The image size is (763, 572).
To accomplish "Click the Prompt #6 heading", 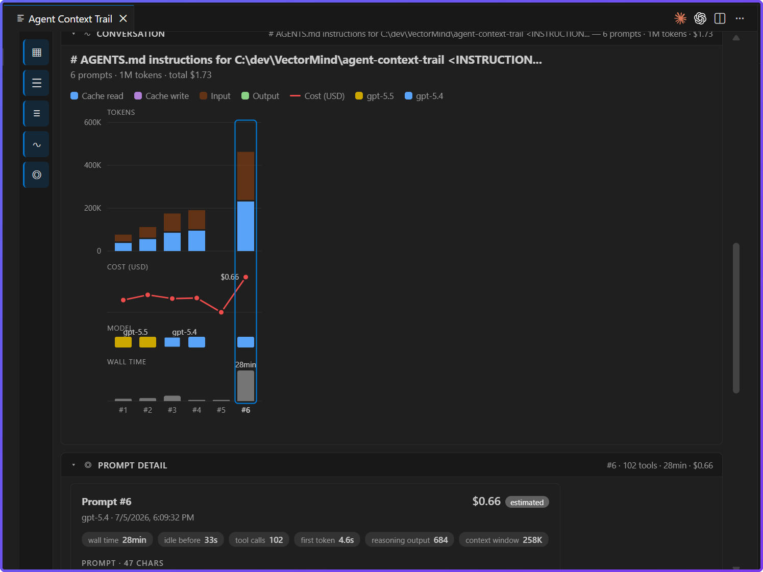I will 107,502.
